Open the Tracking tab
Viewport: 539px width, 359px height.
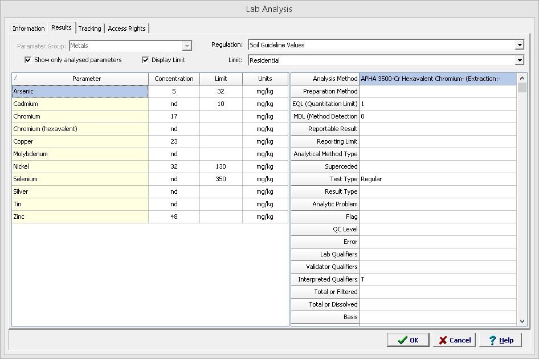click(x=89, y=28)
